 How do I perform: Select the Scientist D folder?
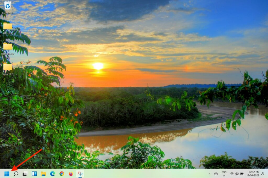coord(8,67)
